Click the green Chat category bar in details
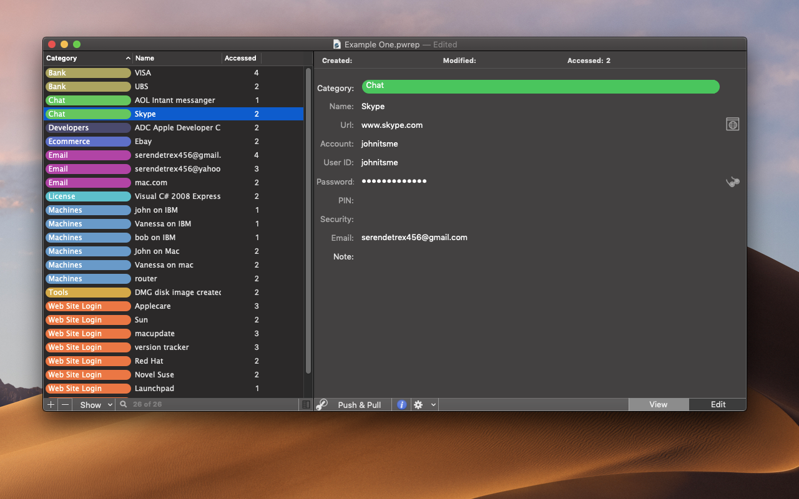 coord(540,87)
